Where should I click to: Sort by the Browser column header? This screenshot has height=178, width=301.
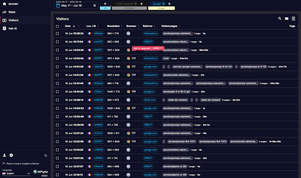point(131,26)
